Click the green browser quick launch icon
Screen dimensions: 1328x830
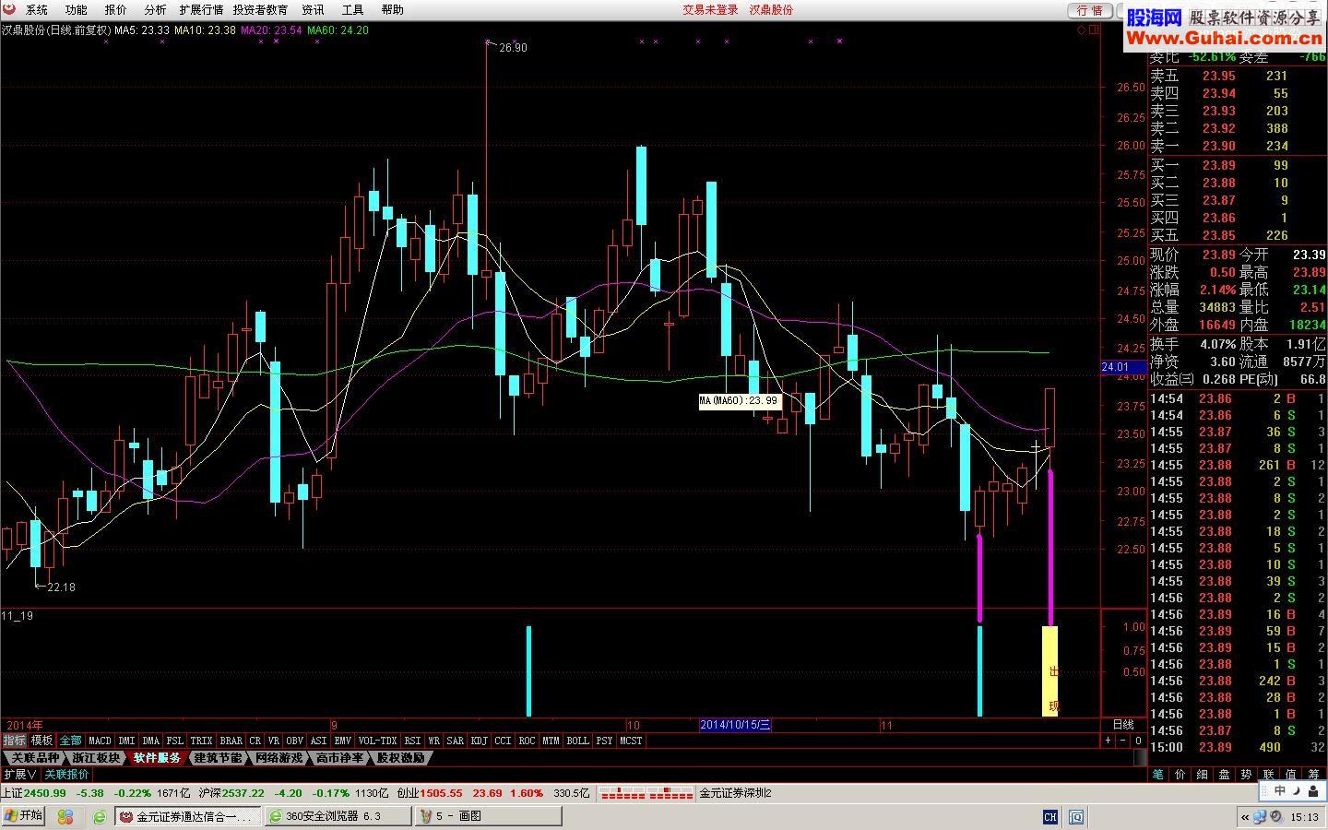[100, 816]
